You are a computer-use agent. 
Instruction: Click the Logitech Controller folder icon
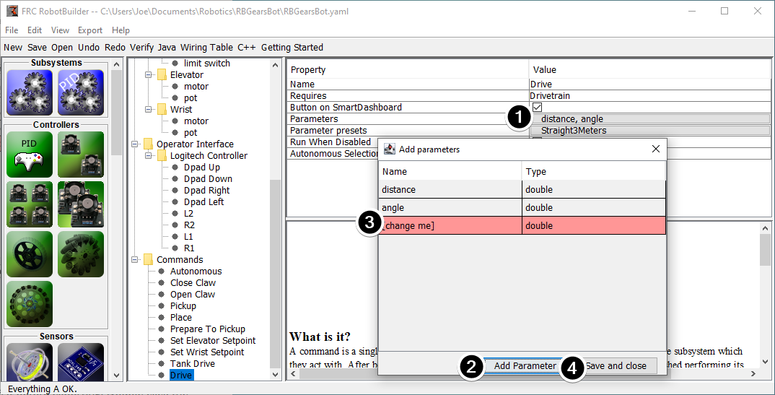[162, 156]
